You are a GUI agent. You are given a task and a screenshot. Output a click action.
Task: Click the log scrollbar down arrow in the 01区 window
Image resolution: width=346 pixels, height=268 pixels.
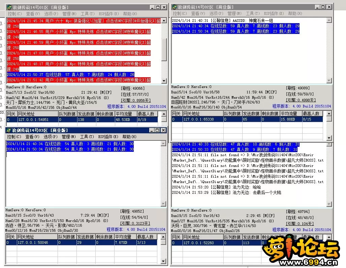164,81
